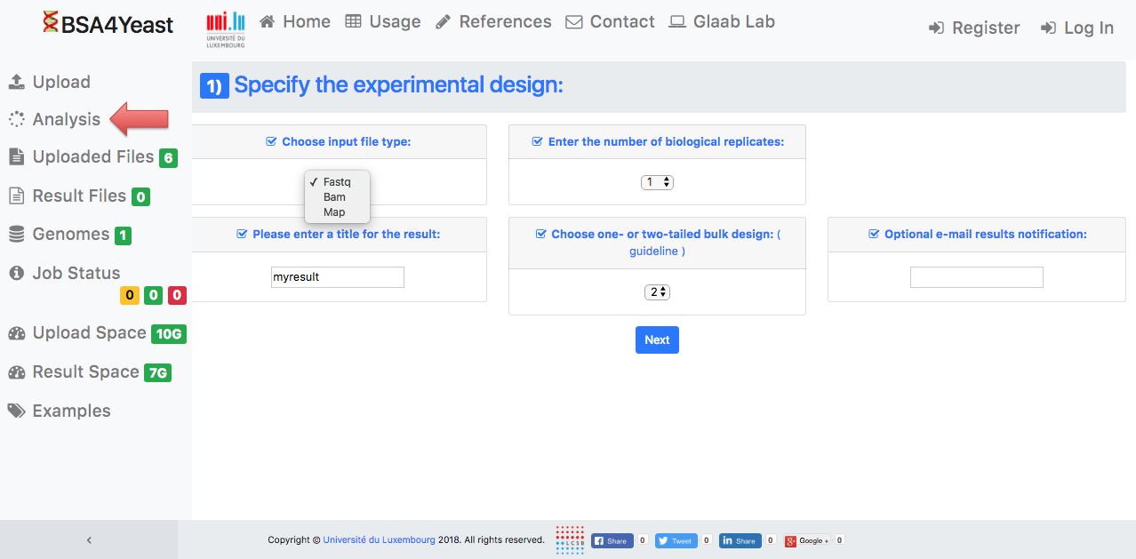
Task: Share via the LinkedIn button
Action: click(740, 540)
